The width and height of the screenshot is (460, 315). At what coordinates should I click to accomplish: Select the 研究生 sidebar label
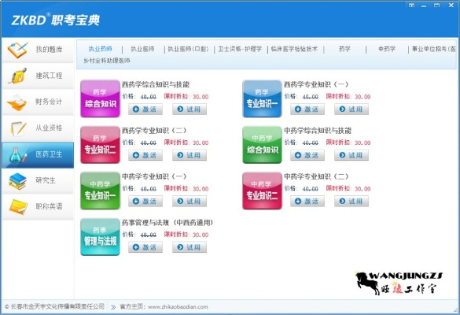46,180
